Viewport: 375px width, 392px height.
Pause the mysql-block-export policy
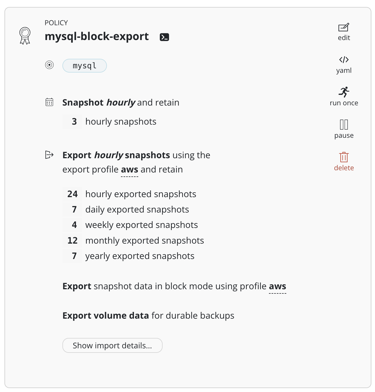[344, 125]
